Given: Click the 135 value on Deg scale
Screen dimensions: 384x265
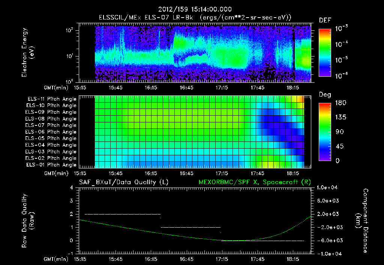Looking at the screenshot, I should [x=340, y=117].
